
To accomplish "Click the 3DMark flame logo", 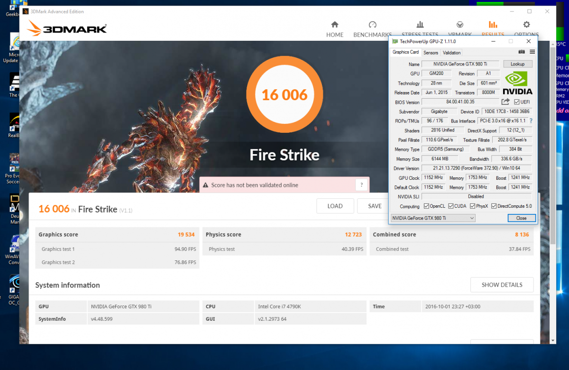I will pos(35,28).
